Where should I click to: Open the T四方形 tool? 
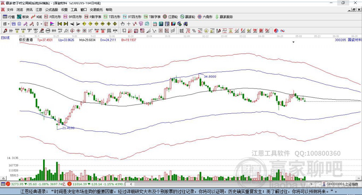(x=112, y=17)
